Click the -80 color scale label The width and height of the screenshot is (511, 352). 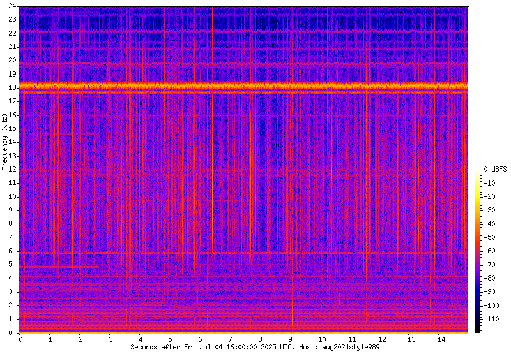(x=489, y=278)
